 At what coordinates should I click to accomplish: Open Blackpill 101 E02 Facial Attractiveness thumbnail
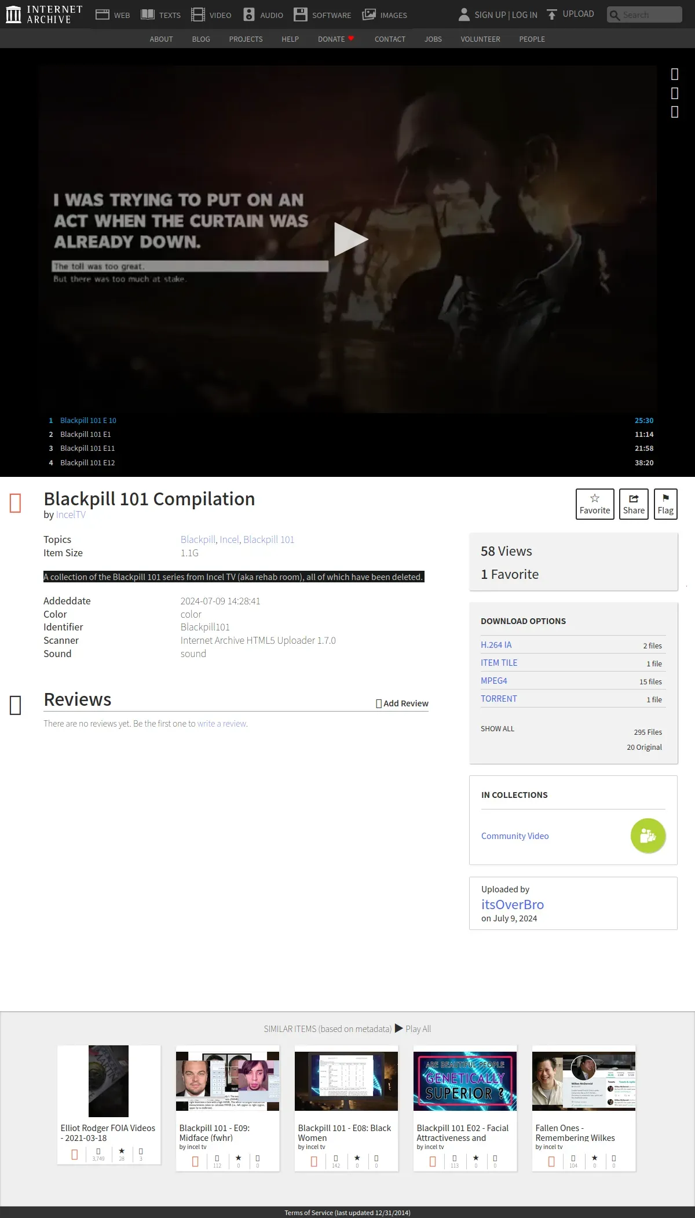click(465, 1081)
